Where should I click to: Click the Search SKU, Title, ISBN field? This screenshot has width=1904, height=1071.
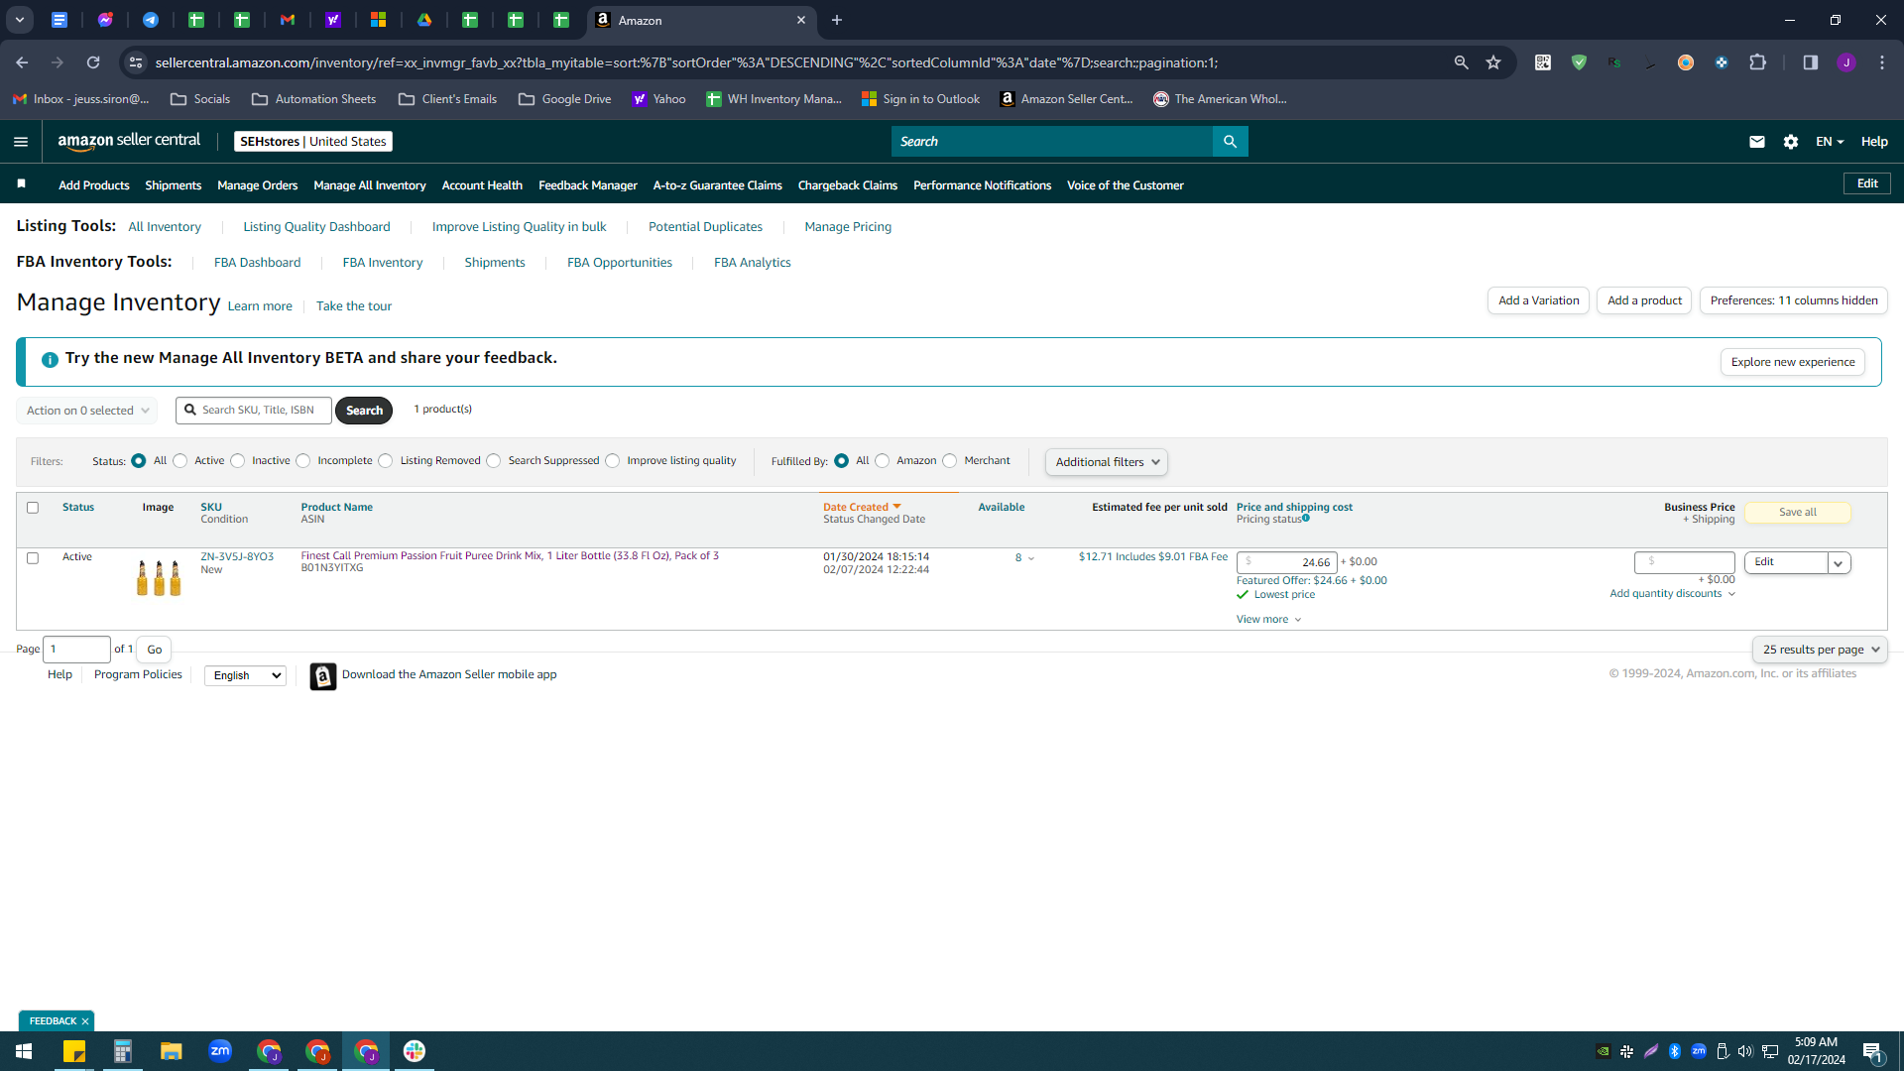254,411
